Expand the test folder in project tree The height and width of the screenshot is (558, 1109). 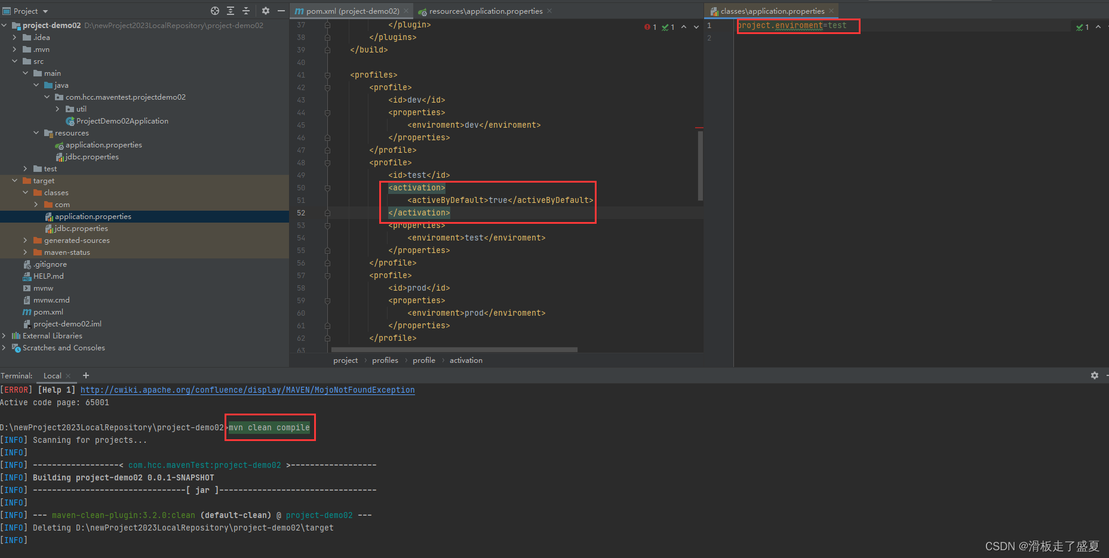24,168
